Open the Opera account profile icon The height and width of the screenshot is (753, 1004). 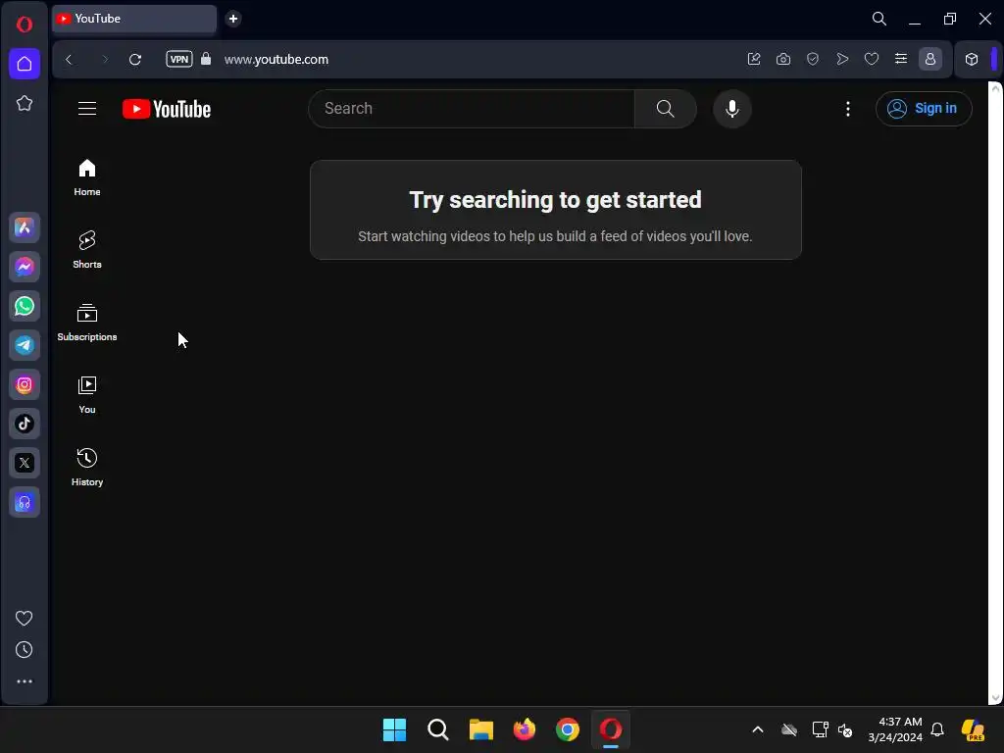tap(930, 59)
